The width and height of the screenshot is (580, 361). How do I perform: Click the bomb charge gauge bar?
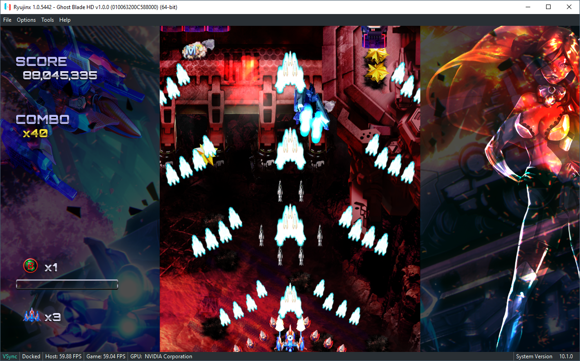67,284
